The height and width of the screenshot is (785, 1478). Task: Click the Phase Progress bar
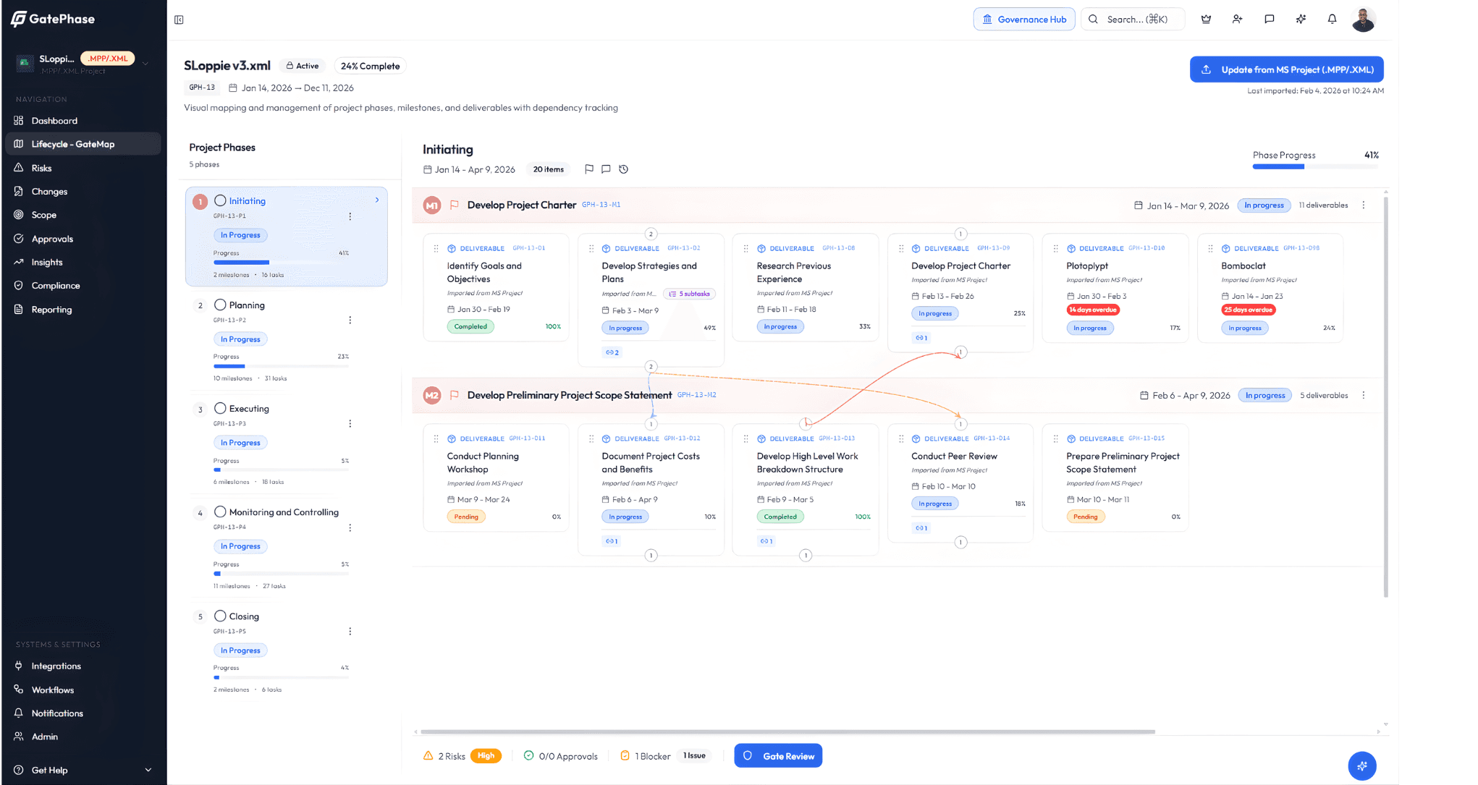tap(1315, 166)
